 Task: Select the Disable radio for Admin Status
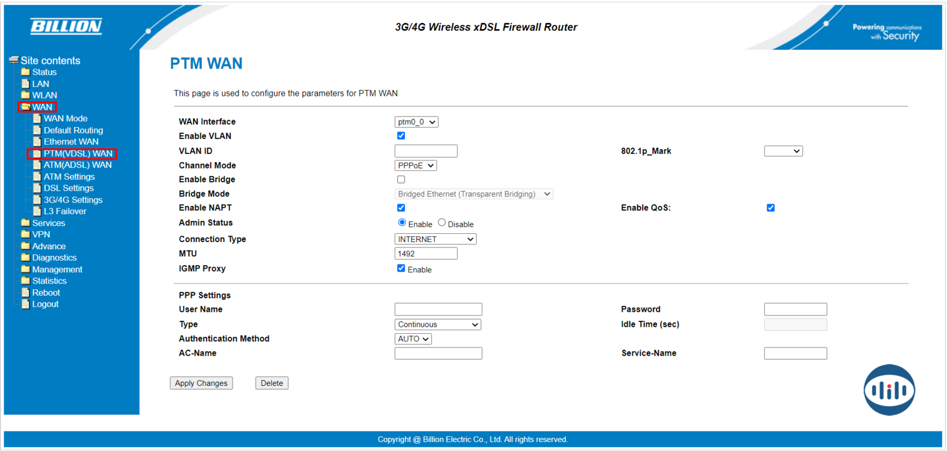(442, 223)
